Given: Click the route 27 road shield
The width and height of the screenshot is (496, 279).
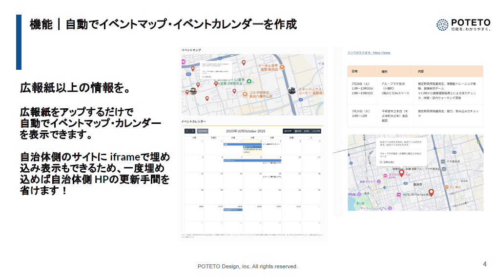Looking at the screenshot, I should tap(301, 100).
